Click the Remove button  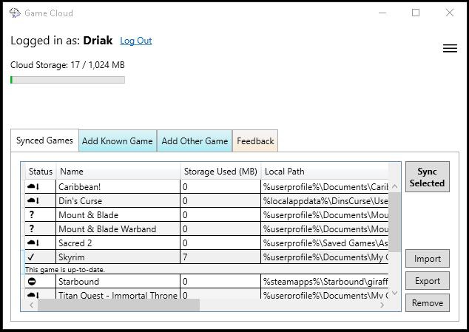pos(428,302)
